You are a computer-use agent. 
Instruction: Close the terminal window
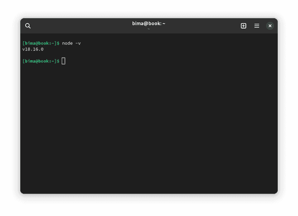coord(270,26)
